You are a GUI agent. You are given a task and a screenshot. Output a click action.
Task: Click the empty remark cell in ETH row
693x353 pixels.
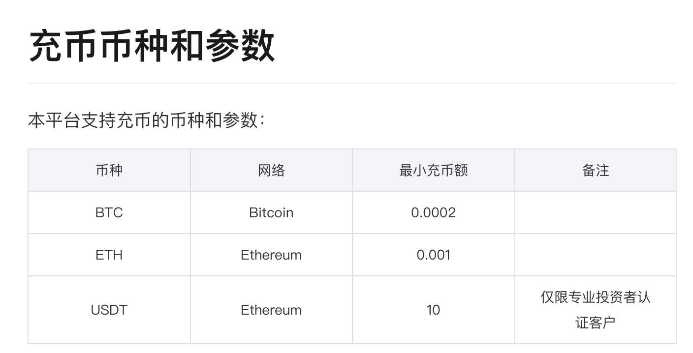click(x=596, y=255)
